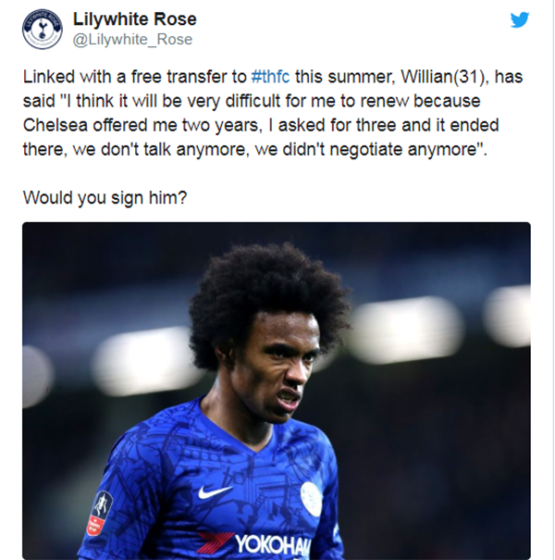Click the round club crest on the shirt
The image size is (555, 560).
[x=311, y=499]
